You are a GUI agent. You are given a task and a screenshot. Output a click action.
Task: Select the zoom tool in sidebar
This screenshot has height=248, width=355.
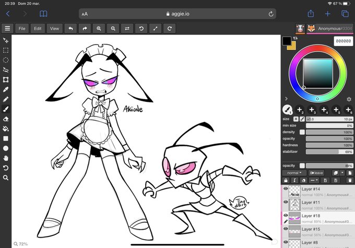6,178
